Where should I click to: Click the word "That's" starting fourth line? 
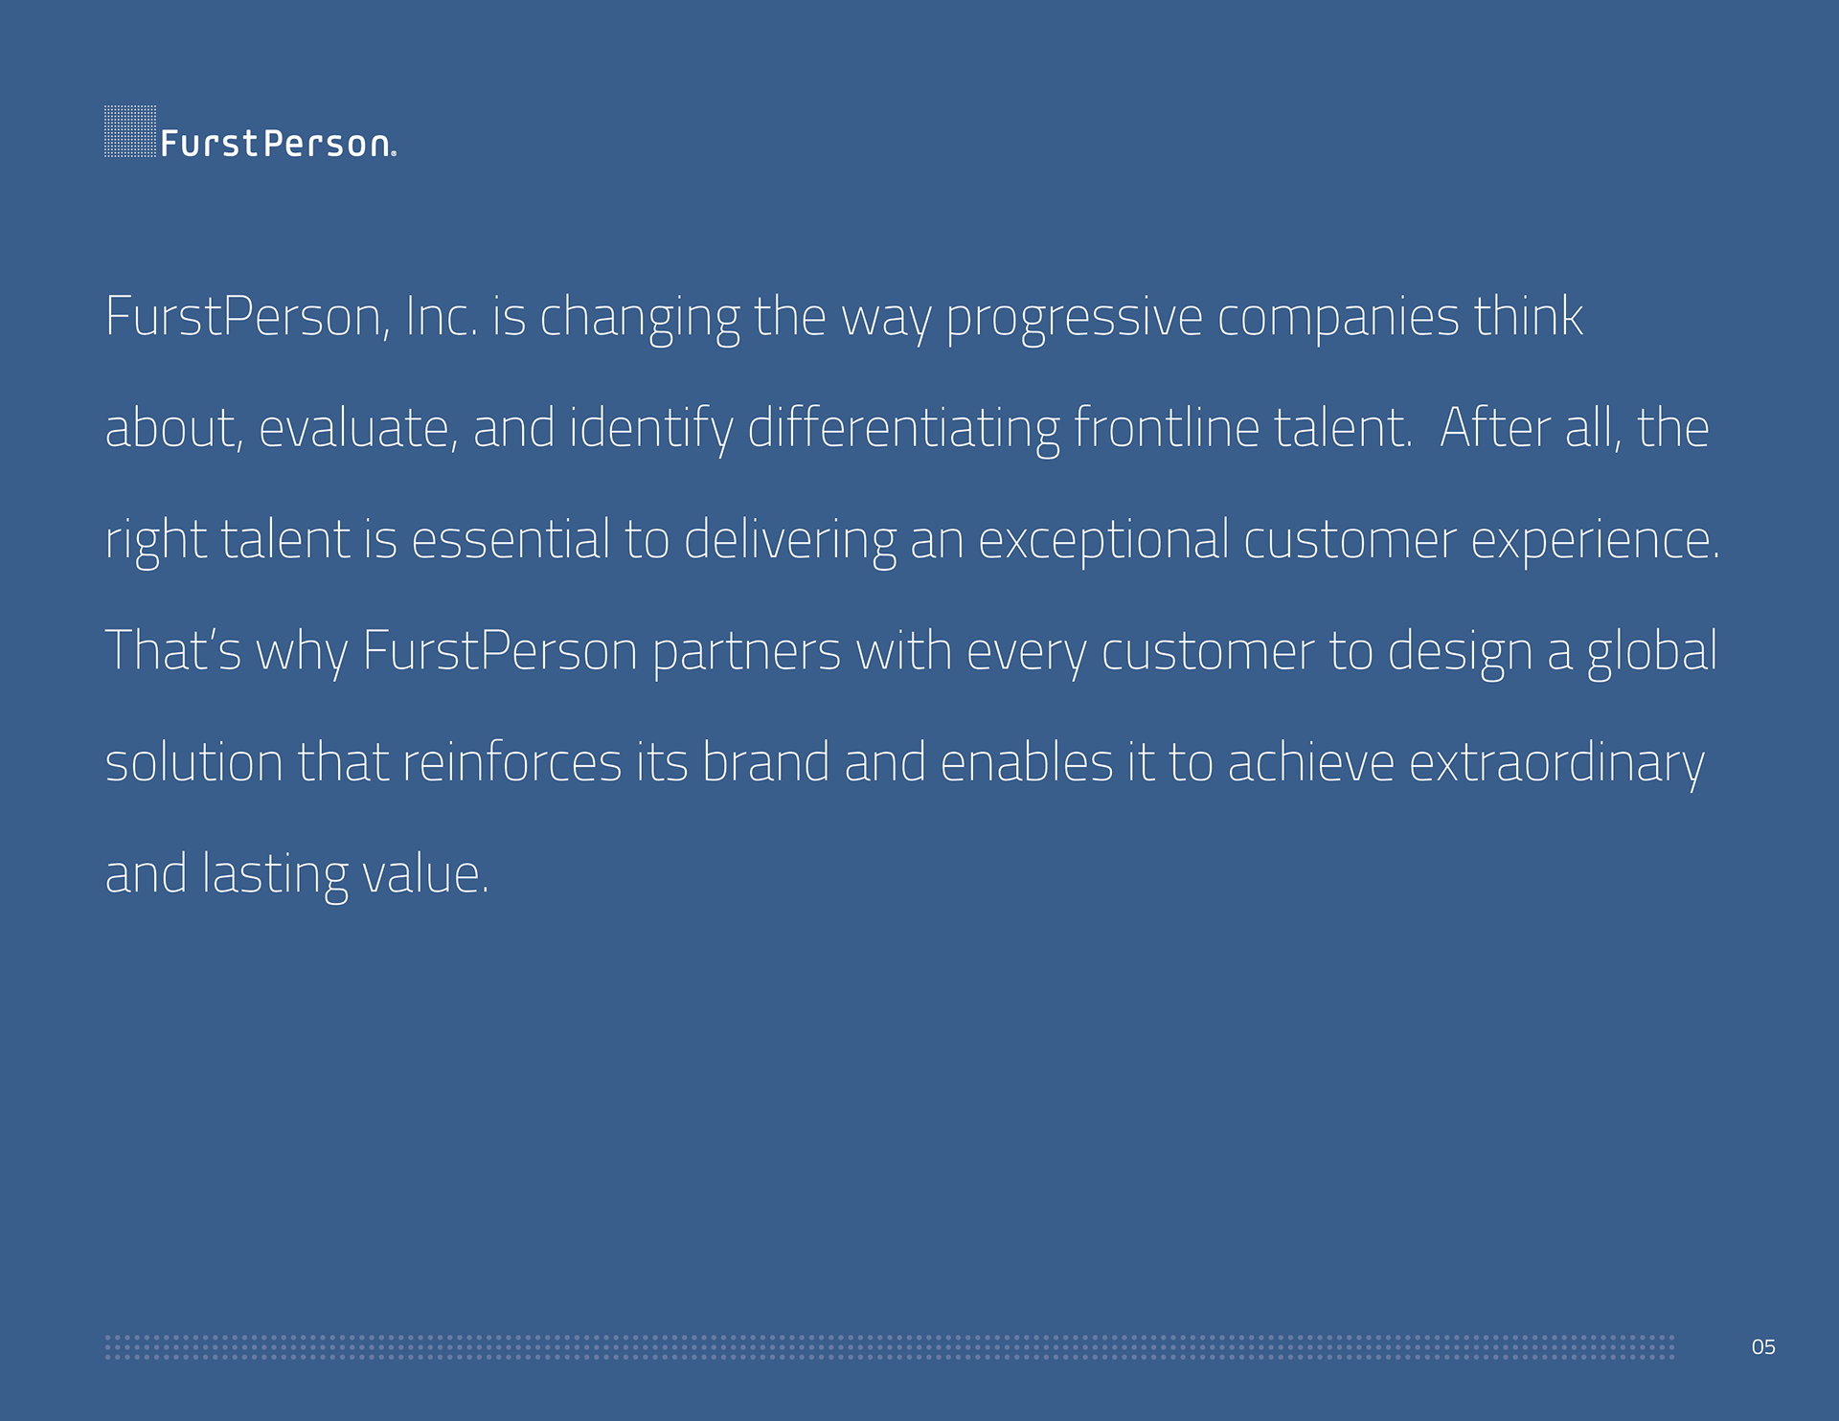[172, 651]
